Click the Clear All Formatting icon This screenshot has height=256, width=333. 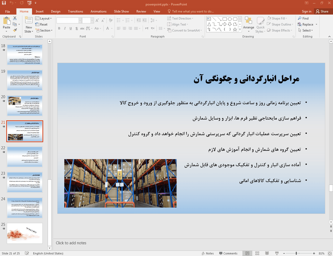click(x=111, y=20)
